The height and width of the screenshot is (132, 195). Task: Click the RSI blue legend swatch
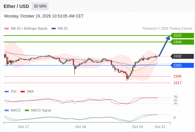[7, 92]
